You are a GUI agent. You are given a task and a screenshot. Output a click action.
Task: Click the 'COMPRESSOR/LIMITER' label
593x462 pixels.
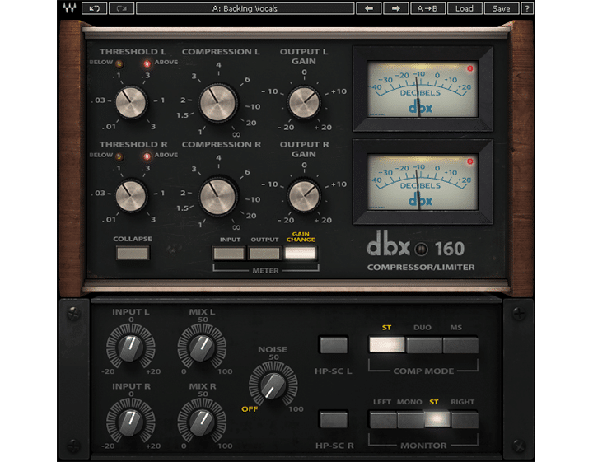(x=421, y=268)
